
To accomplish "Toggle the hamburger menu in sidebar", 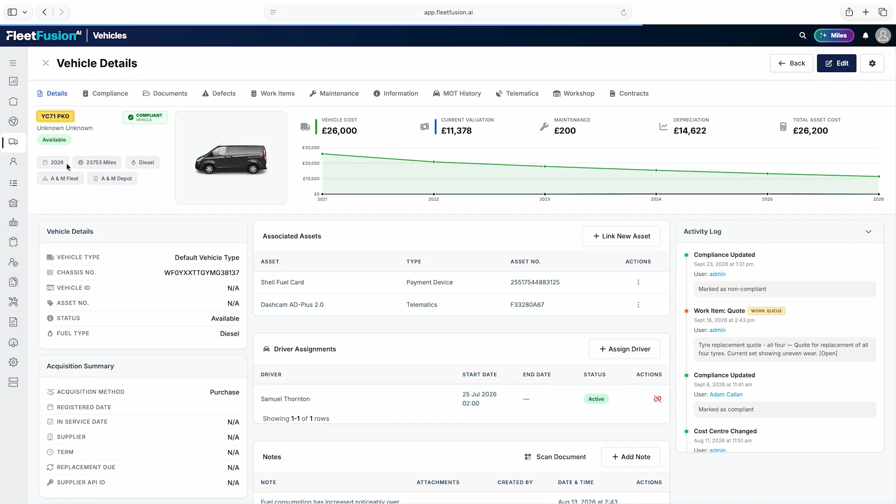I will tap(13, 63).
